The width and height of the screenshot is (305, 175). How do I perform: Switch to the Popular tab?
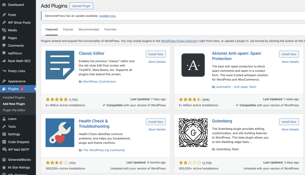tap(68, 29)
